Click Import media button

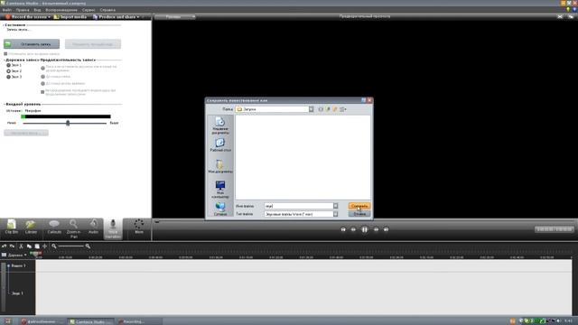coord(70,17)
